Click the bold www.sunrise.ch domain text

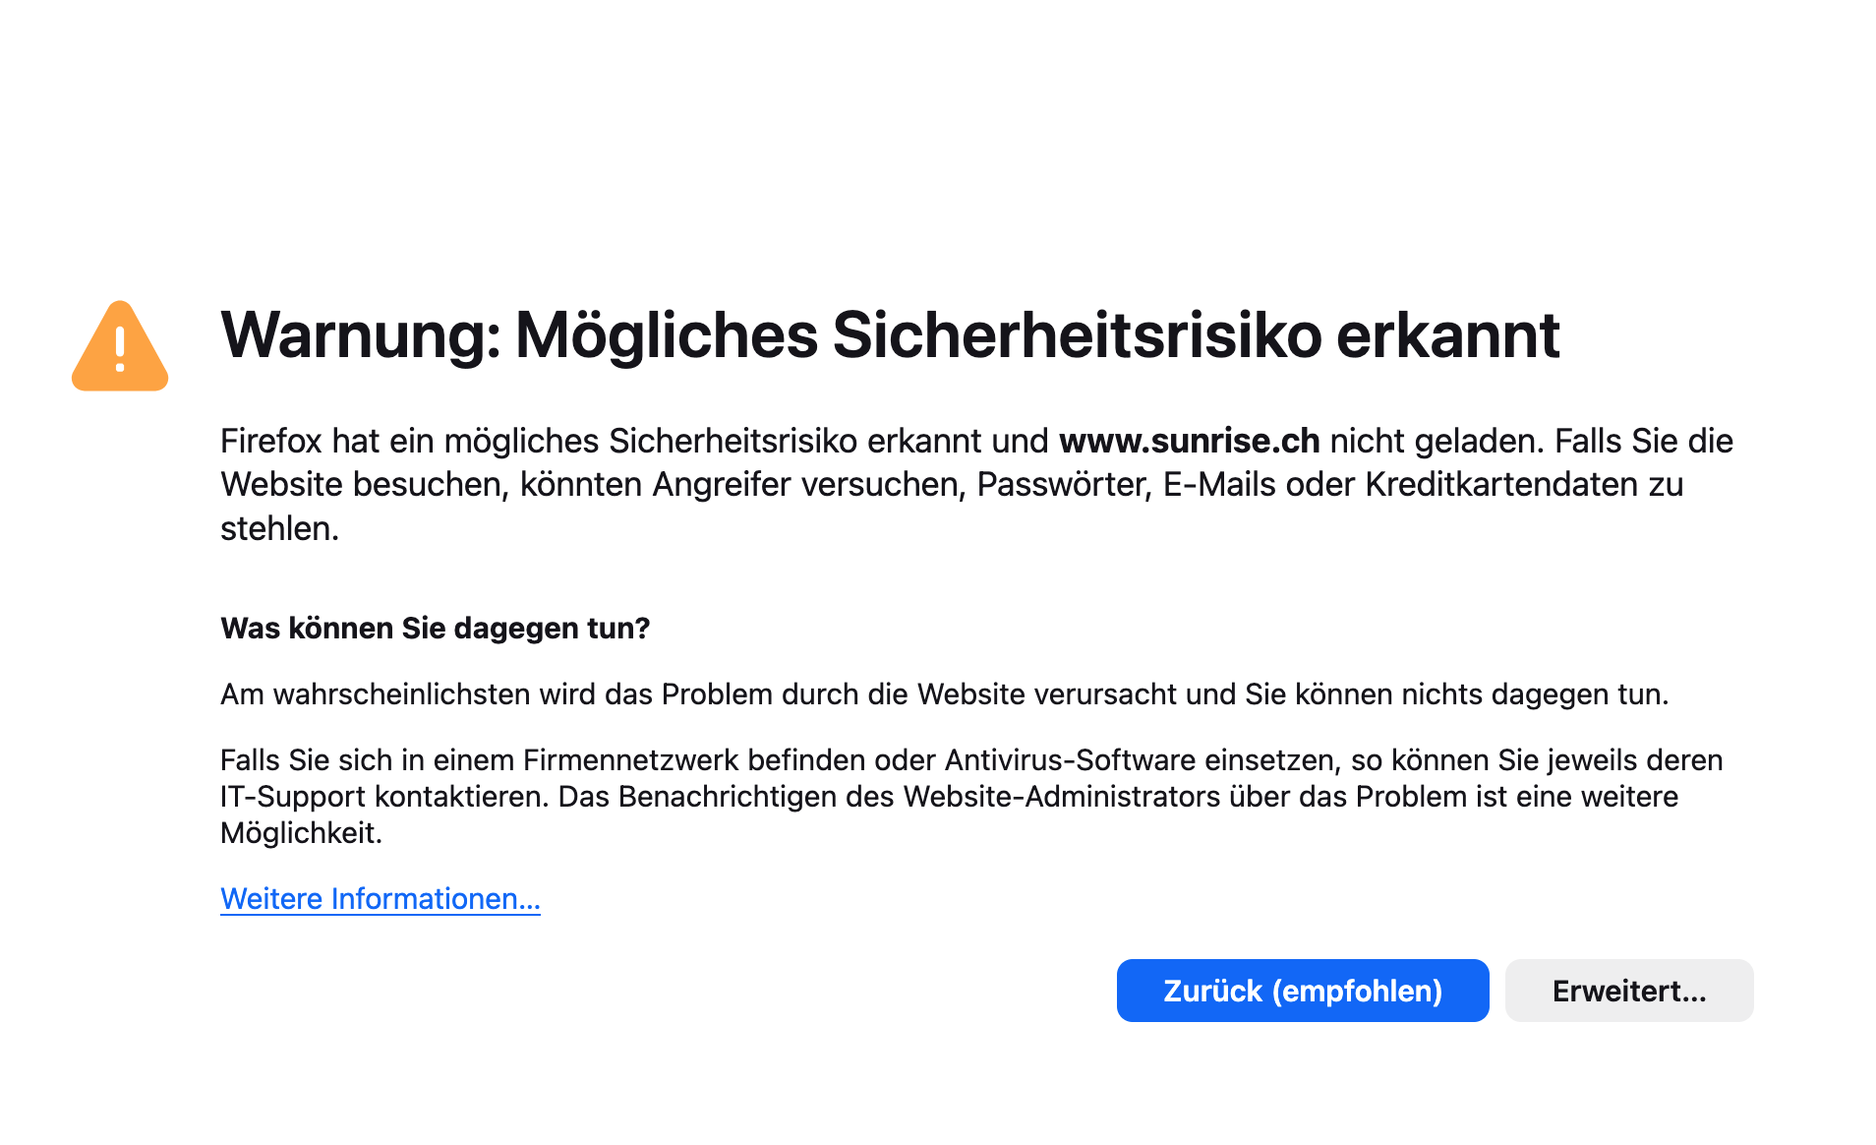(1189, 441)
